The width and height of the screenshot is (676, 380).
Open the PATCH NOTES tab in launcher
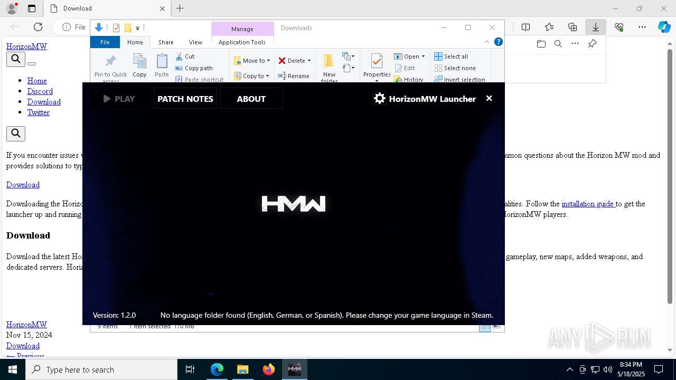point(185,99)
